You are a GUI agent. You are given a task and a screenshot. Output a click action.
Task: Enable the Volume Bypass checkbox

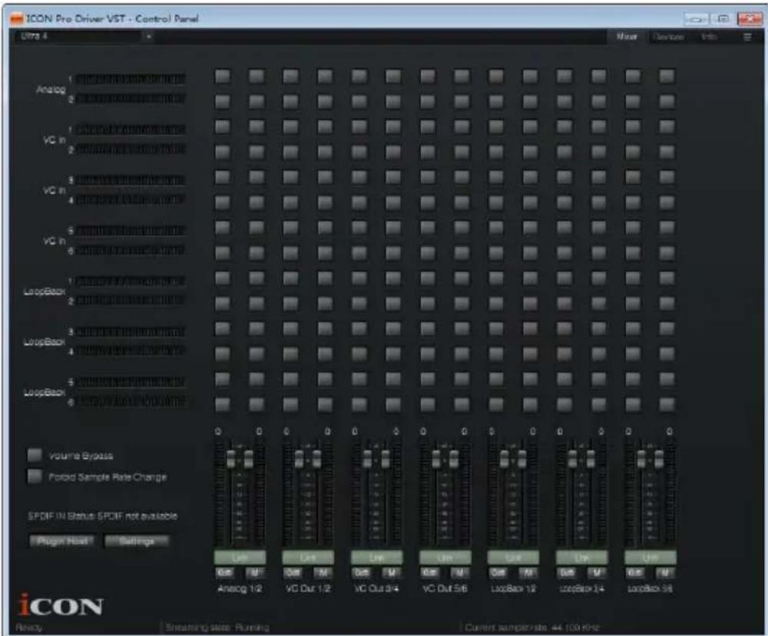(x=35, y=456)
